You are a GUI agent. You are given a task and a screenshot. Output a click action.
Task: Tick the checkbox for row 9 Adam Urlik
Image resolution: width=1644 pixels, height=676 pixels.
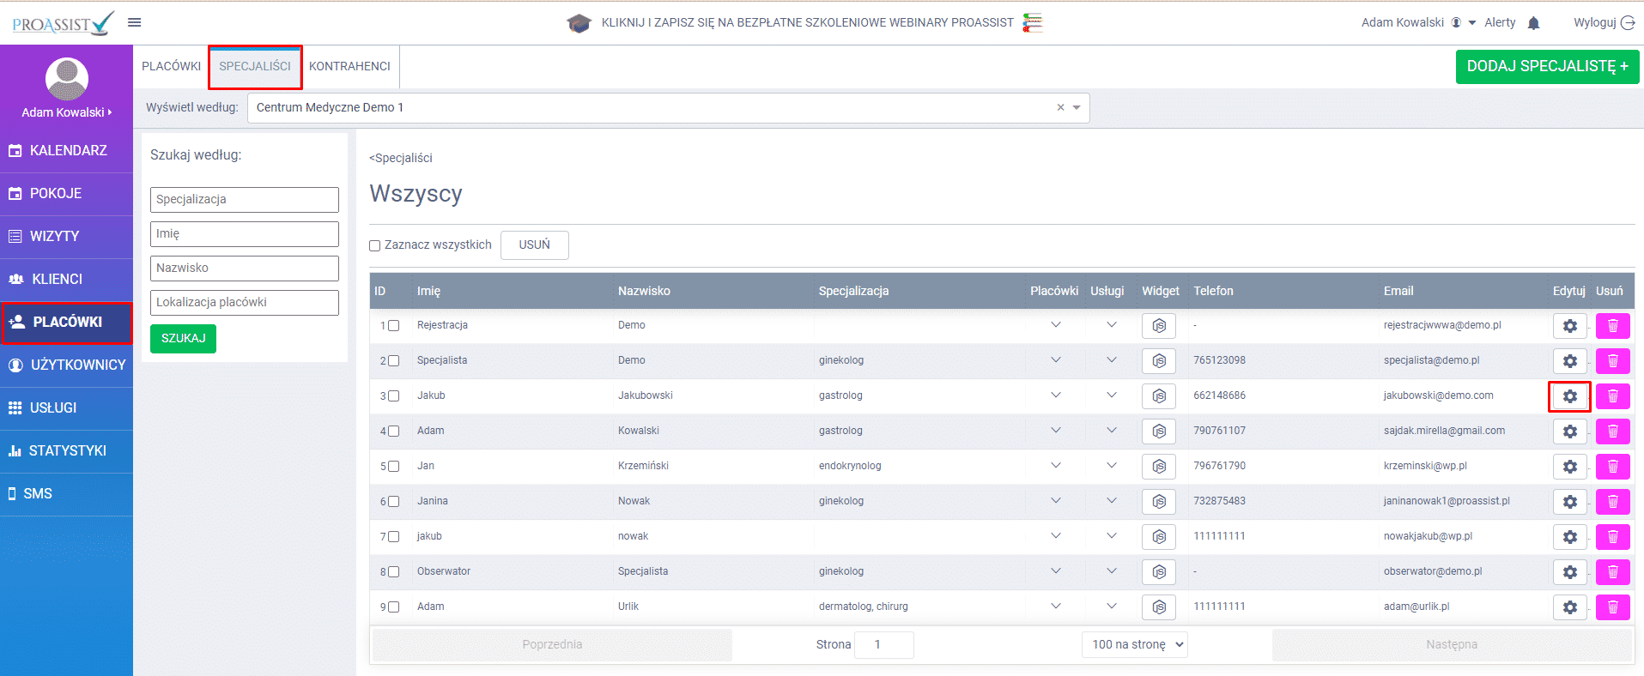pyautogui.click(x=394, y=607)
